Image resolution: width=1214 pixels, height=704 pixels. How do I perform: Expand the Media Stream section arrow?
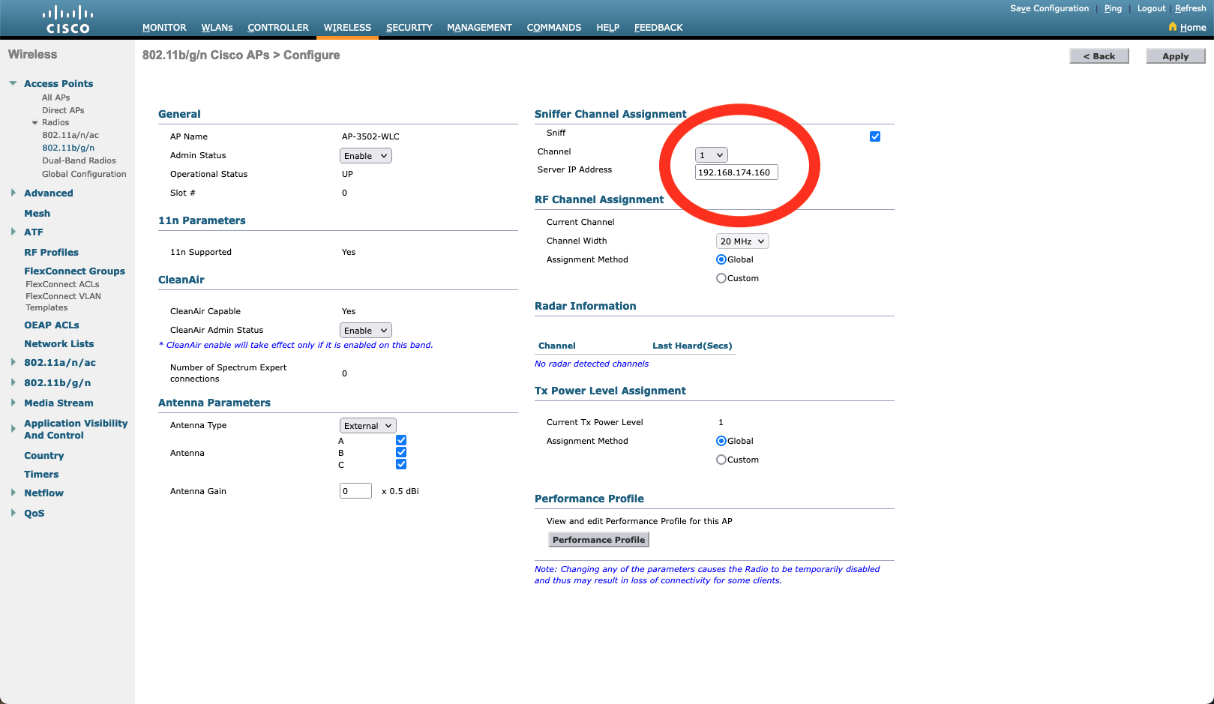[13, 403]
